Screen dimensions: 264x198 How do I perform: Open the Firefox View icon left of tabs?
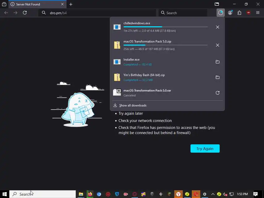tap(4, 4)
